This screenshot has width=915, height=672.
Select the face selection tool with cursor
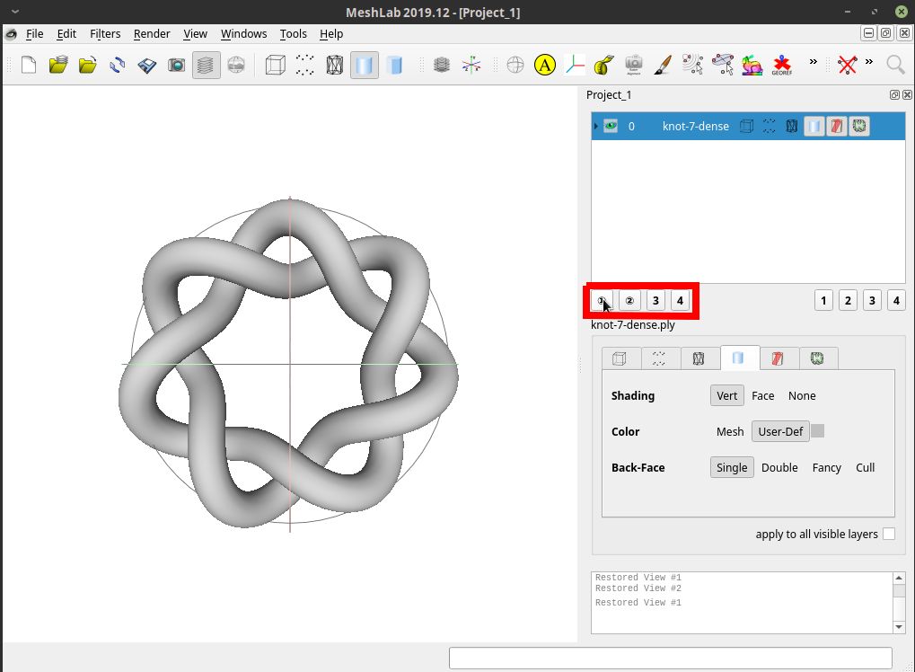pos(723,65)
